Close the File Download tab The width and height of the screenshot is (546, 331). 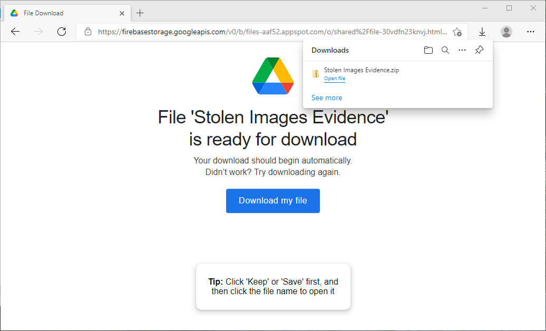click(122, 13)
